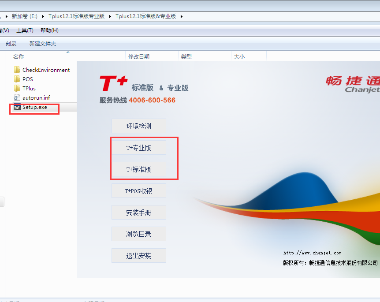Sort files by 修改日期 column

(139, 57)
